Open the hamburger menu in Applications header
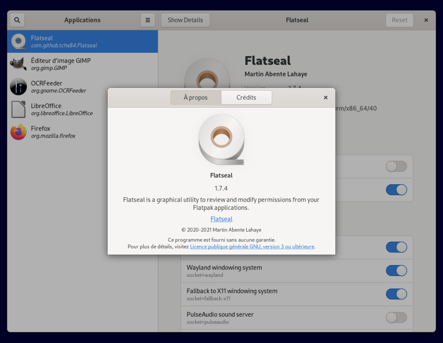Viewport: 443px width, 343px height. (148, 20)
